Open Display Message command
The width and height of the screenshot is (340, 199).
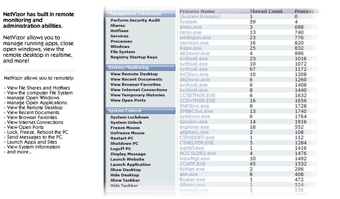(128, 154)
